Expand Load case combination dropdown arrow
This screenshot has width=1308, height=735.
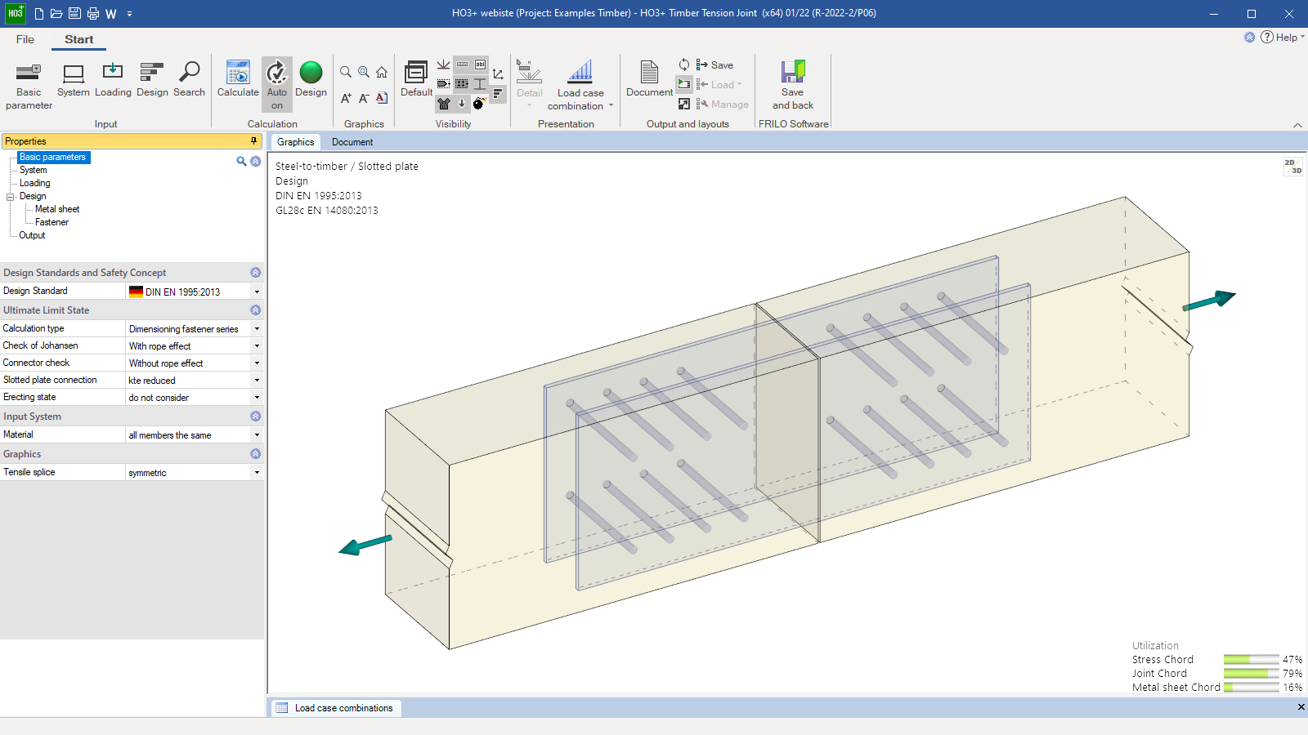point(611,105)
